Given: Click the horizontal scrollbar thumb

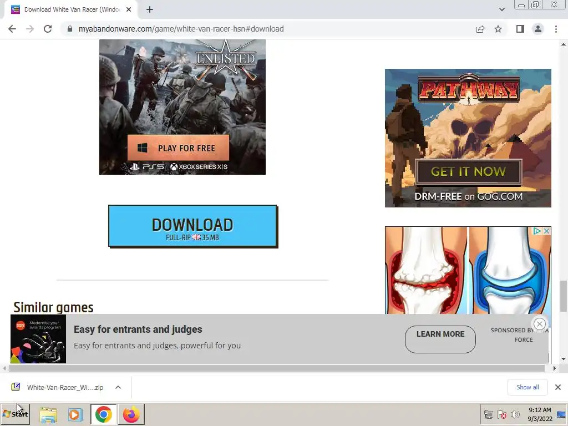Looking at the screenshot, I should [x=276, y=368].
